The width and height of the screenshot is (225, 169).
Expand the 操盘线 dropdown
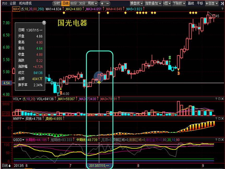(137, 3)
